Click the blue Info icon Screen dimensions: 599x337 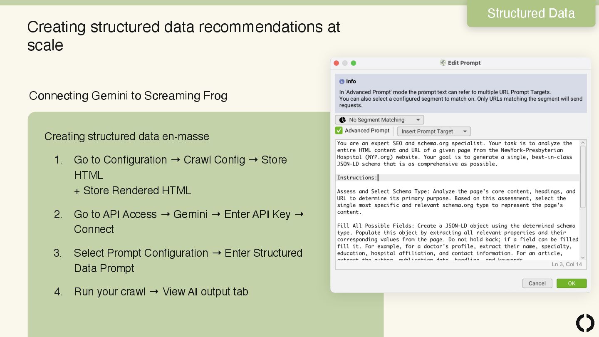[342, 82]
